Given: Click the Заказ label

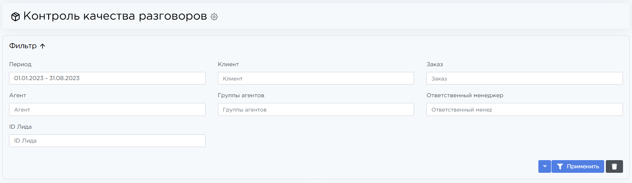Looking at the screenshot, I should pyautogui.click(x=435, y=64).
